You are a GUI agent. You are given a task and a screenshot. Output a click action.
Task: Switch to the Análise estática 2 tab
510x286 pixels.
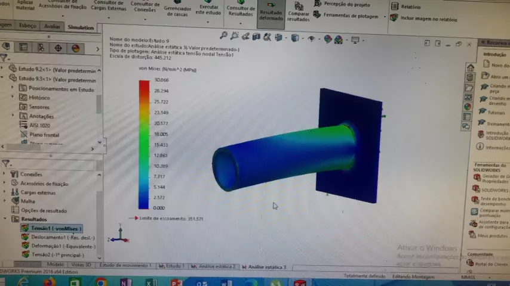pos(216,266)
